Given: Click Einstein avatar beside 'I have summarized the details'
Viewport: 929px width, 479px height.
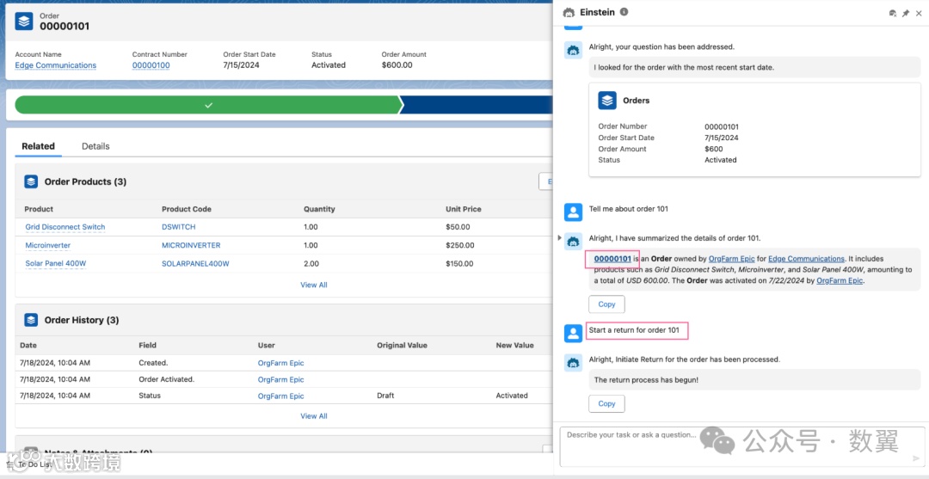Looking at the screenshot, I should [x=572, y=241].
